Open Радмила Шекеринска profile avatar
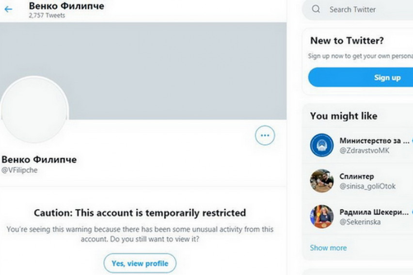Screen dimensions: 413x275 [x=322, y=217]
